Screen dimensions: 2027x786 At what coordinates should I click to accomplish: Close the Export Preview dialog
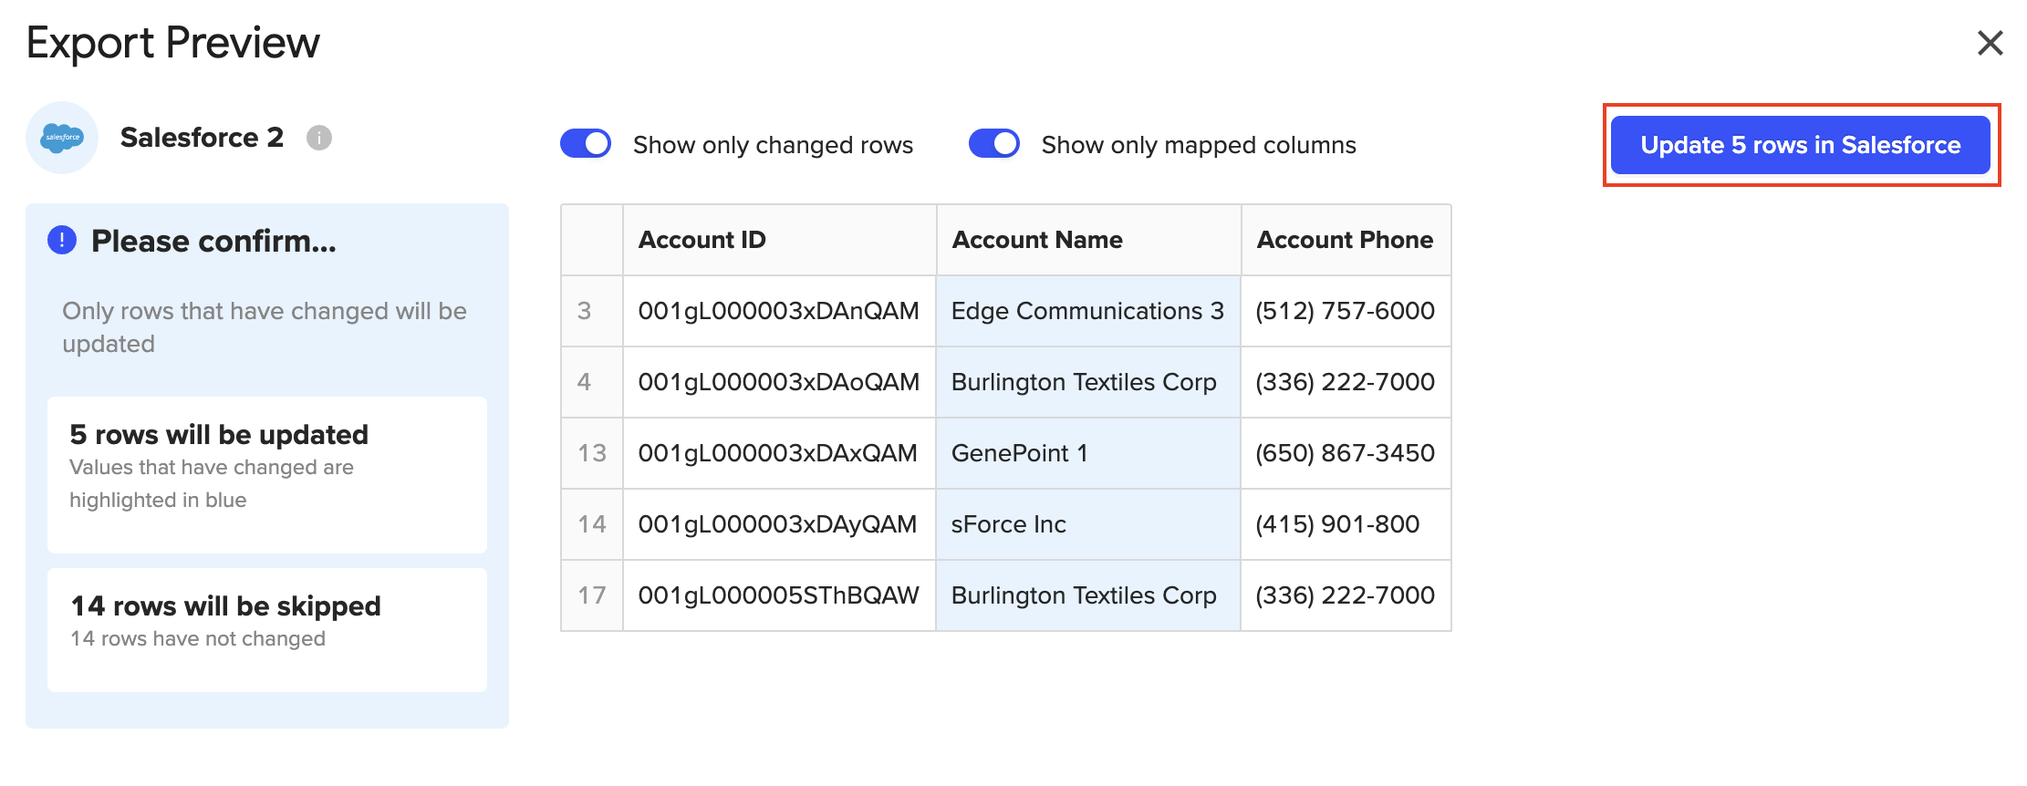[1990, 43]
